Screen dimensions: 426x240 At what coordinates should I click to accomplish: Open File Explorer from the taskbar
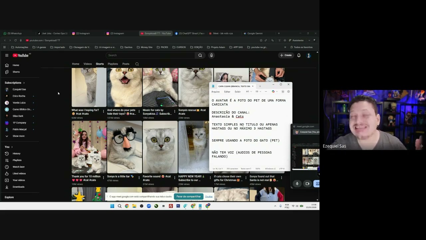[134, 206]
